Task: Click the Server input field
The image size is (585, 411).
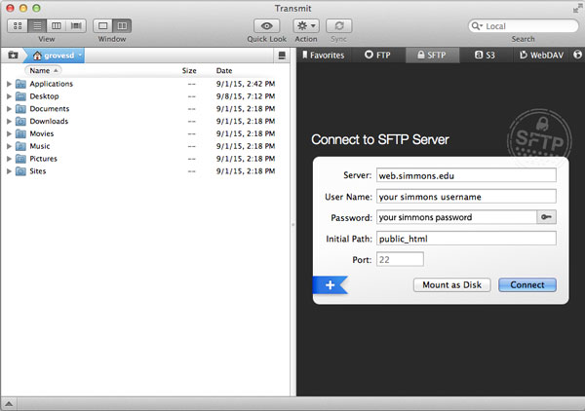Action: [466, 175]
